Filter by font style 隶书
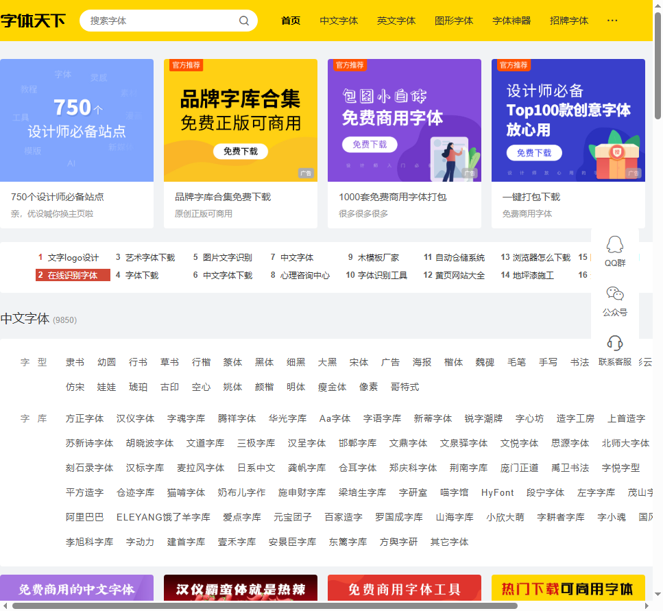This screenshot has width=663, height=611. pos(75,362)
